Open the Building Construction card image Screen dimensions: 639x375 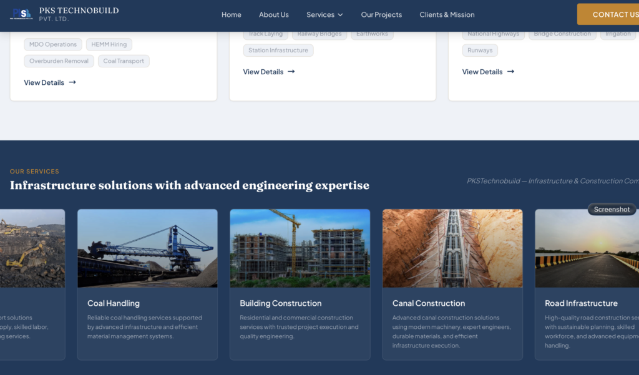[300, 248]
